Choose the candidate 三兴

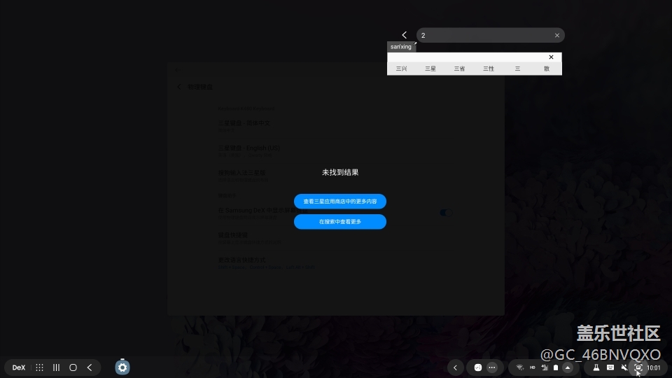click(x=401, y=69)
